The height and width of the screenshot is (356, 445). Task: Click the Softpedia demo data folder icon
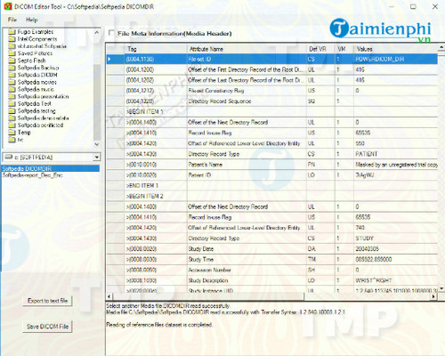click(12, 118)
